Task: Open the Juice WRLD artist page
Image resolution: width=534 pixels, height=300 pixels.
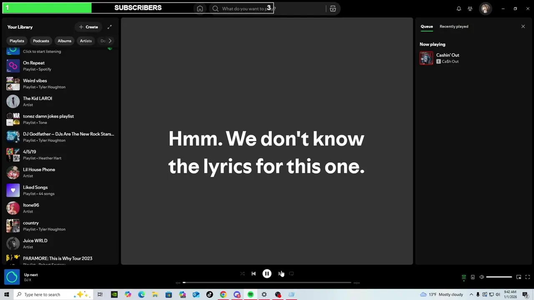Action: (60, 244)
